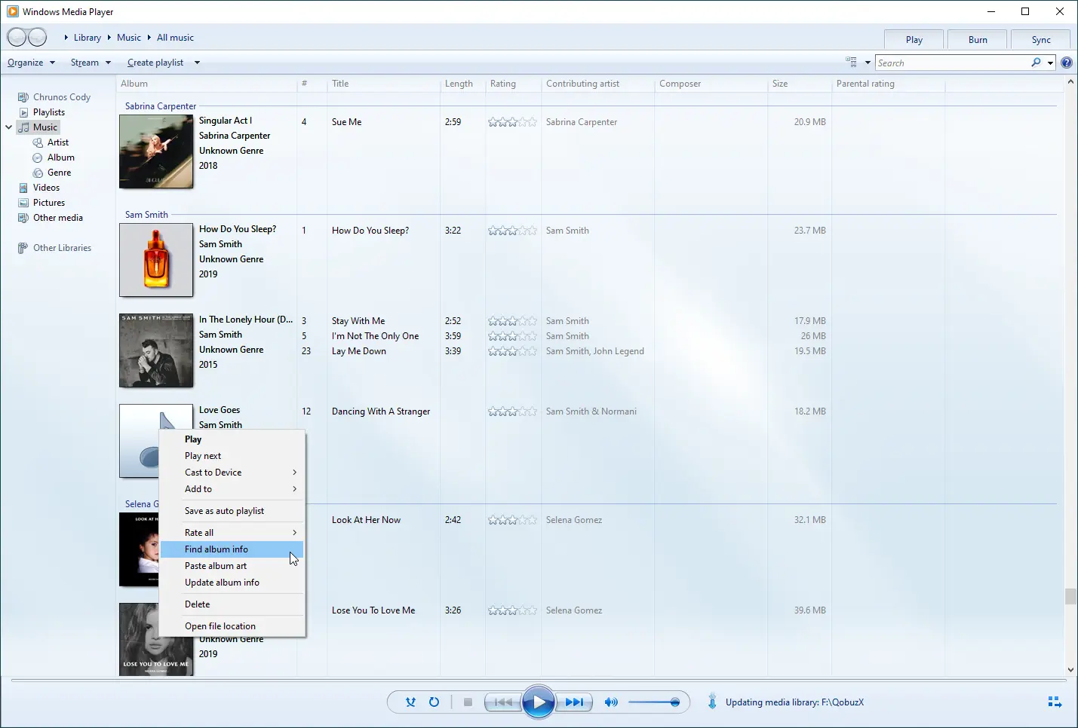Enable shuffle playback
The width and height of the screenshot is (1078, 728).
coord(410,702)
